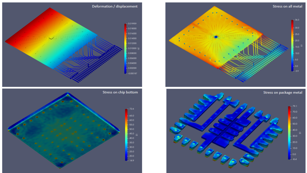This screenshot has height=173, width=307.
Task: Select the "Stress on chip bottom" label
Action: pos(120,92)
